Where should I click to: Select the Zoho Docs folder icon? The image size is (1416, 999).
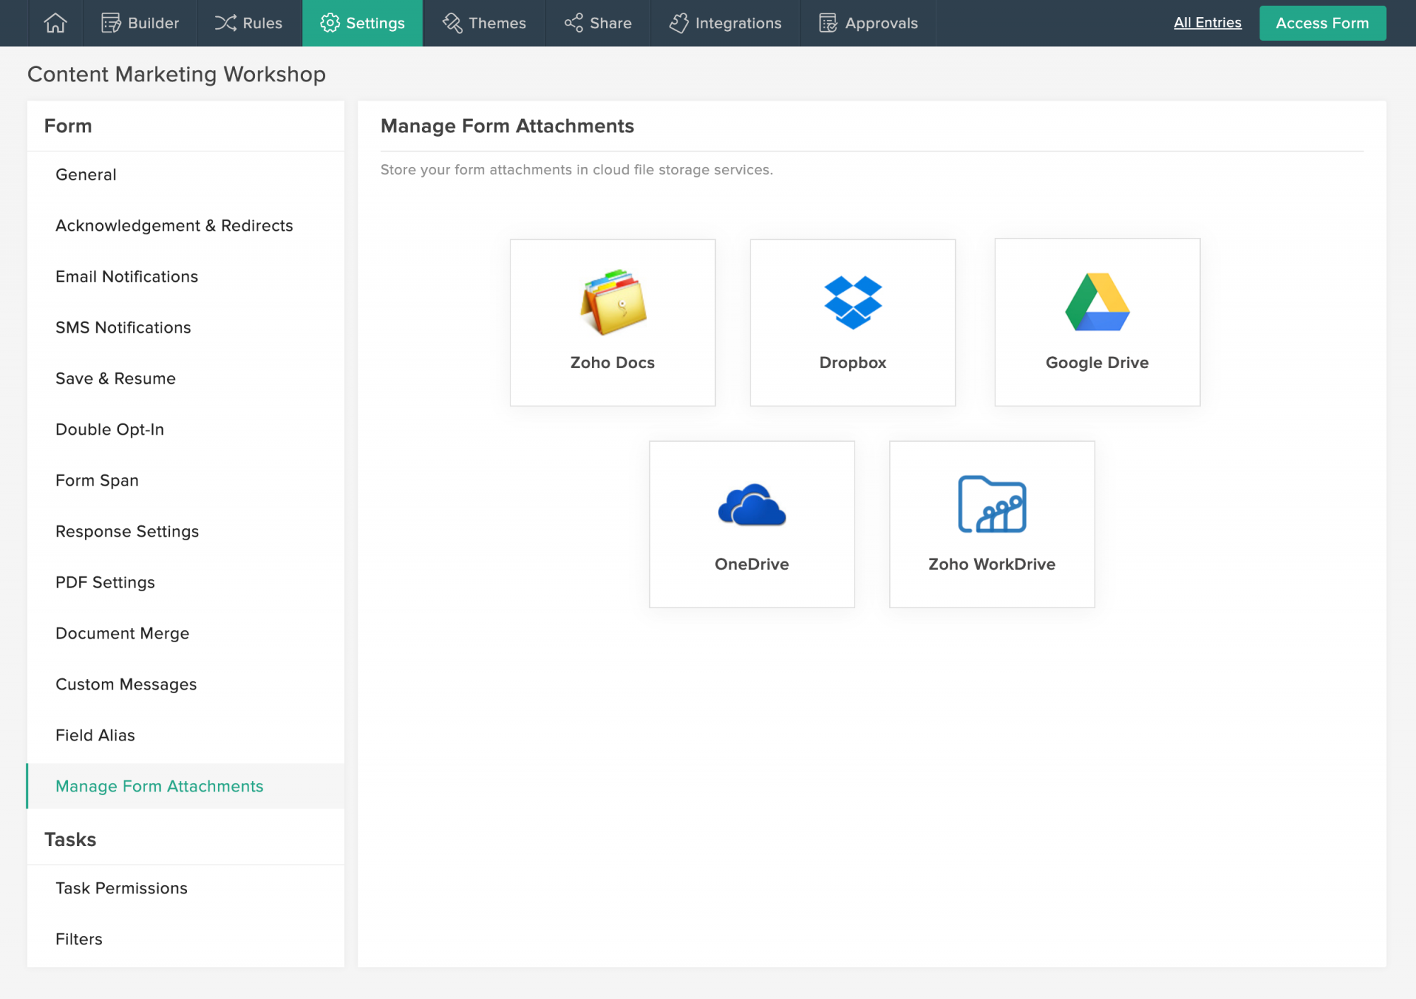click(613, 302)
